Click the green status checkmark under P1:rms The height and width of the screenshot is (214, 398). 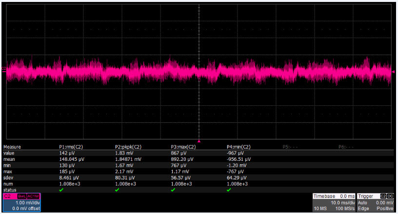click(61, 190)
